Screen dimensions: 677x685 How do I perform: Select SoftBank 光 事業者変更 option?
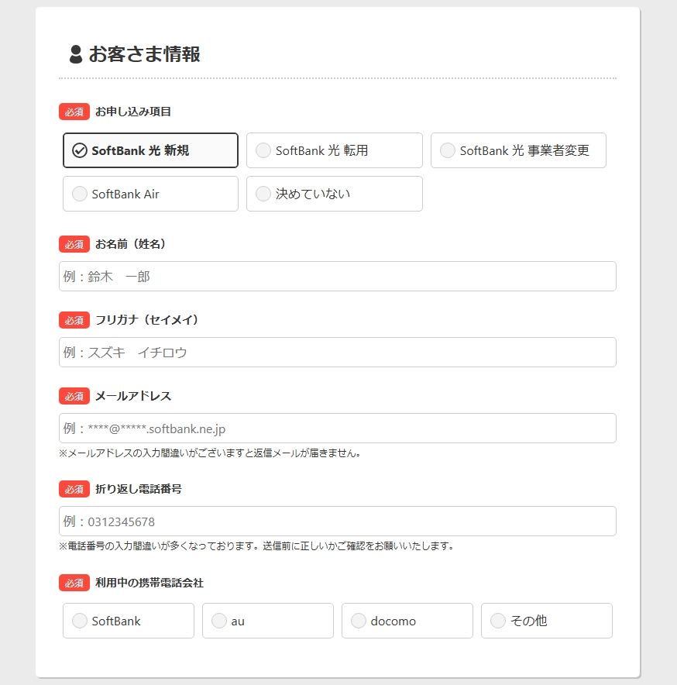click(518, 150)
